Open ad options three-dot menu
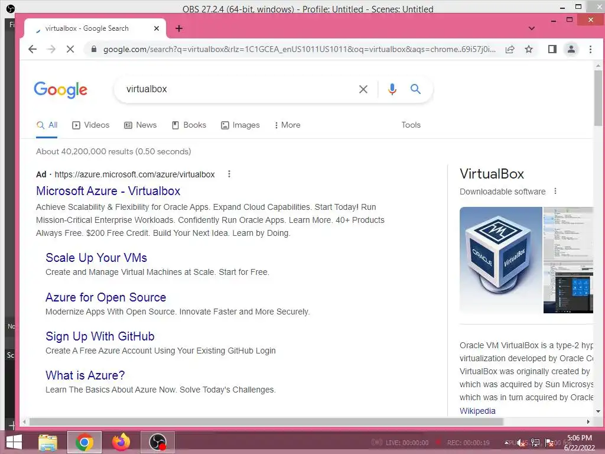The height and width of the screenshot is (454, 605). click(x=229, y=174)
